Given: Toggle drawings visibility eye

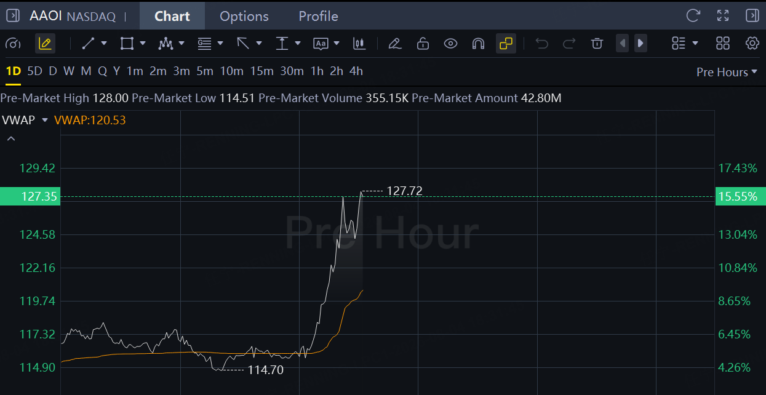Looking at the screenshot, I should click(451, 44).
